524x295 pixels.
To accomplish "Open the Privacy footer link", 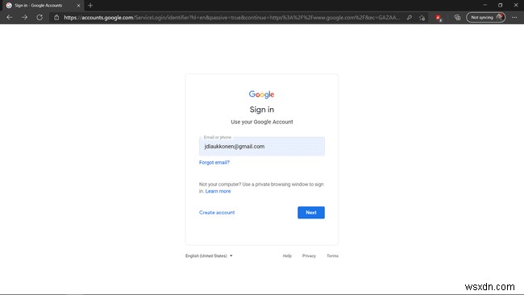I will 309,256.
